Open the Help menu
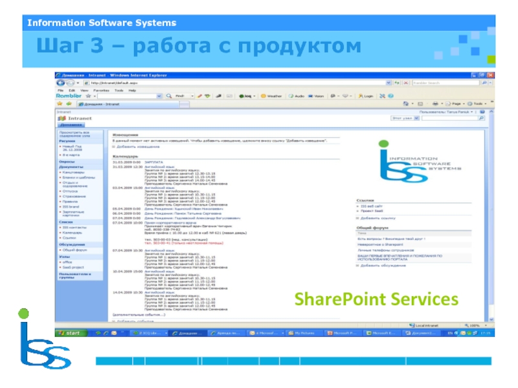This screenshot has height=388, width=518. [132, 90]
